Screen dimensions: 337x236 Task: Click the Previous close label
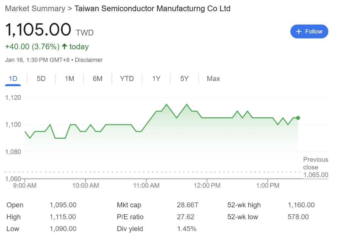pyautogui.click(x=316, y=163)
